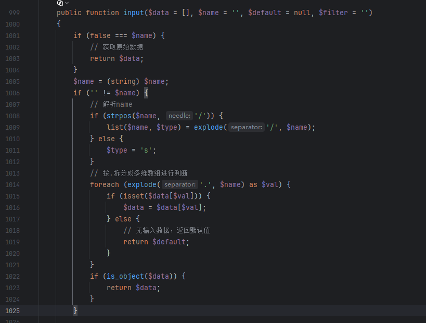Click the 'else' keyword on line 1017
Screen dimensions: 426x323
[x=123, y=219]
